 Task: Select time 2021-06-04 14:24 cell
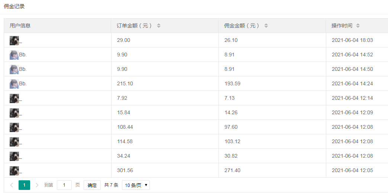[x=357, y=83]
